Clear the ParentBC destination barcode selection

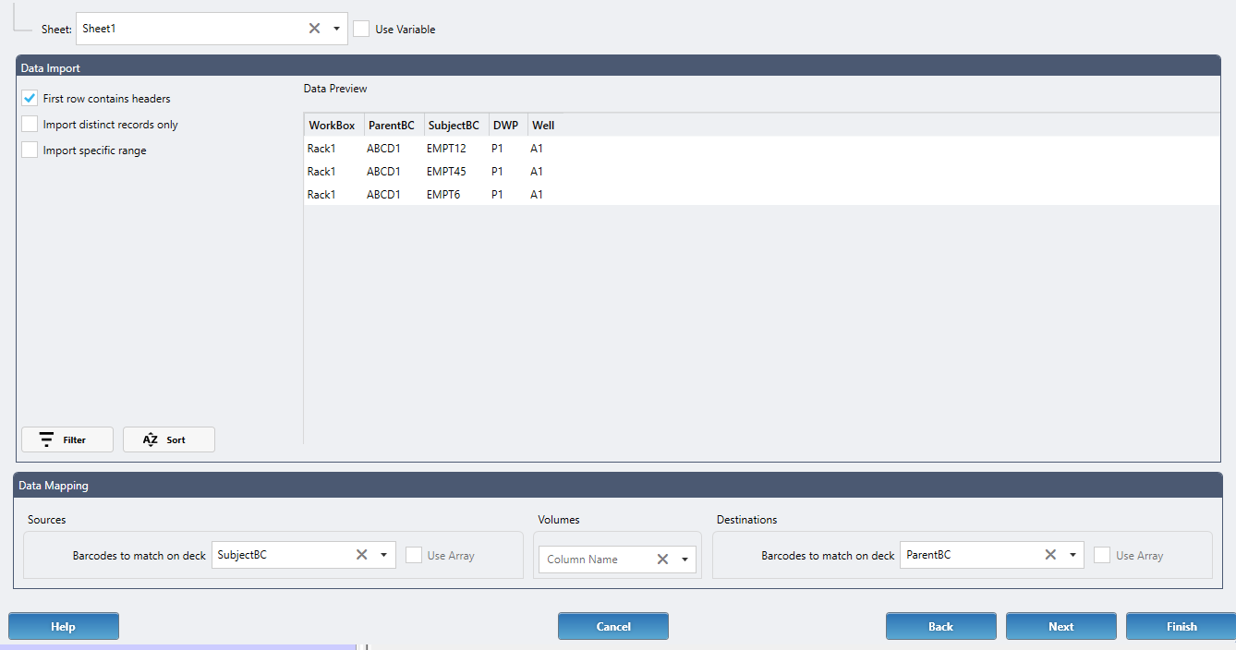point(1050,555)
